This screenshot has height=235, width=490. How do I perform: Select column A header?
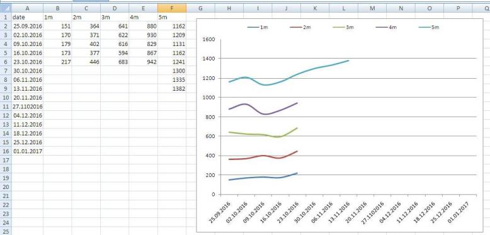click(x=27, y=8)
